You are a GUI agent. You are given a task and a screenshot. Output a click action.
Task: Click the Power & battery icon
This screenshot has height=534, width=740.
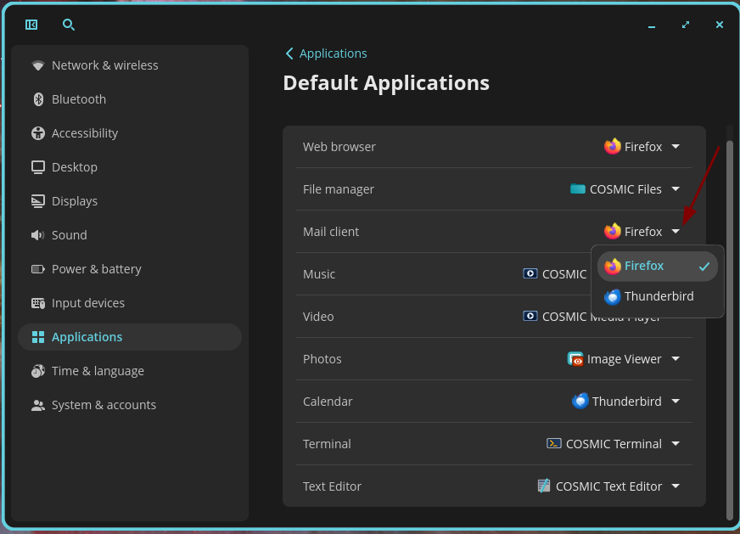pyautogui.click(x=37, y=268)
